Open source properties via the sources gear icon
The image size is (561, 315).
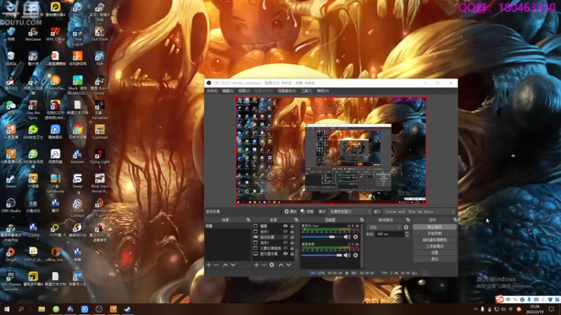point(272,265)
